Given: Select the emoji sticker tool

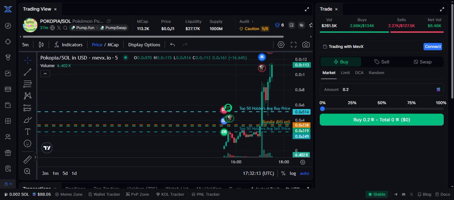Looking at the screenshot, I should point(28,143).
